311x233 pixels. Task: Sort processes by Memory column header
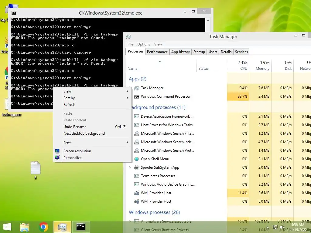tap(260, 66)
